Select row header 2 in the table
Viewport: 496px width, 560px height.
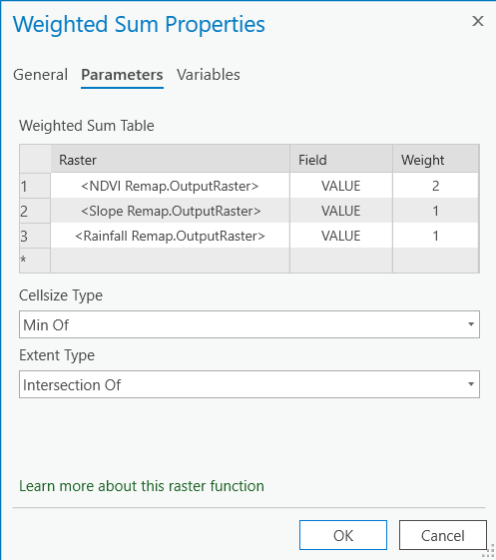(x=35, y=211)
